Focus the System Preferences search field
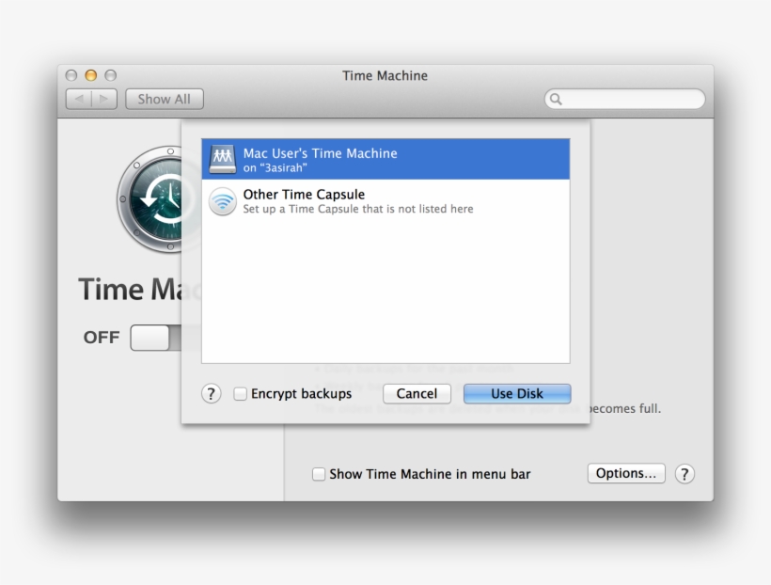Image resolution: width=771 pixels, height=585 pixels. pos(630,99)
